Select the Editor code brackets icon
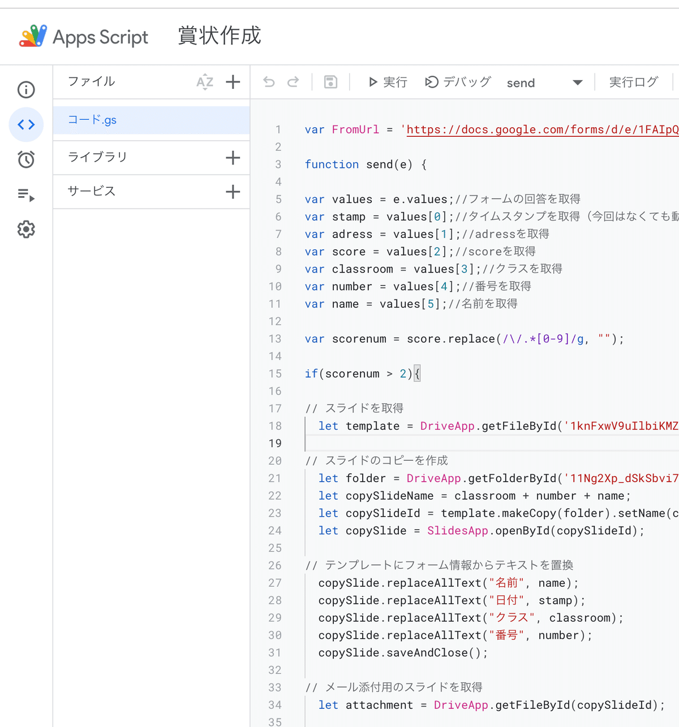This screenshot has height=727, width=679. (x=26, y=124)
